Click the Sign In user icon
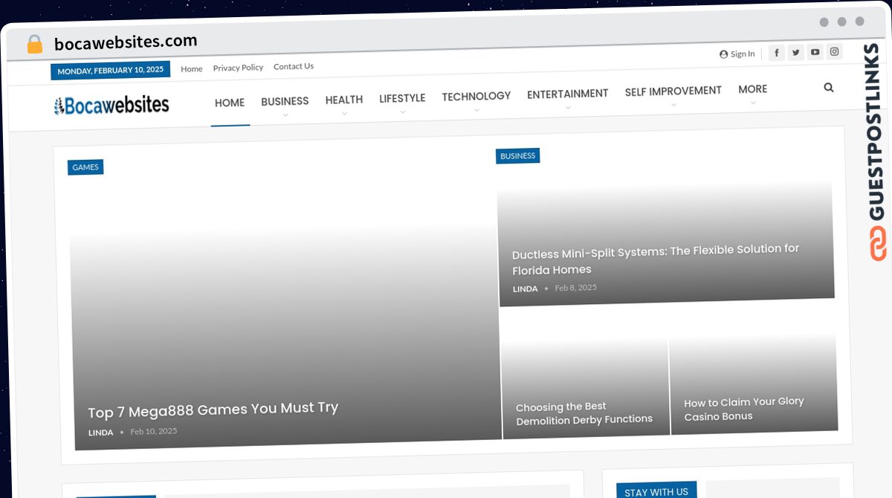 723,54
